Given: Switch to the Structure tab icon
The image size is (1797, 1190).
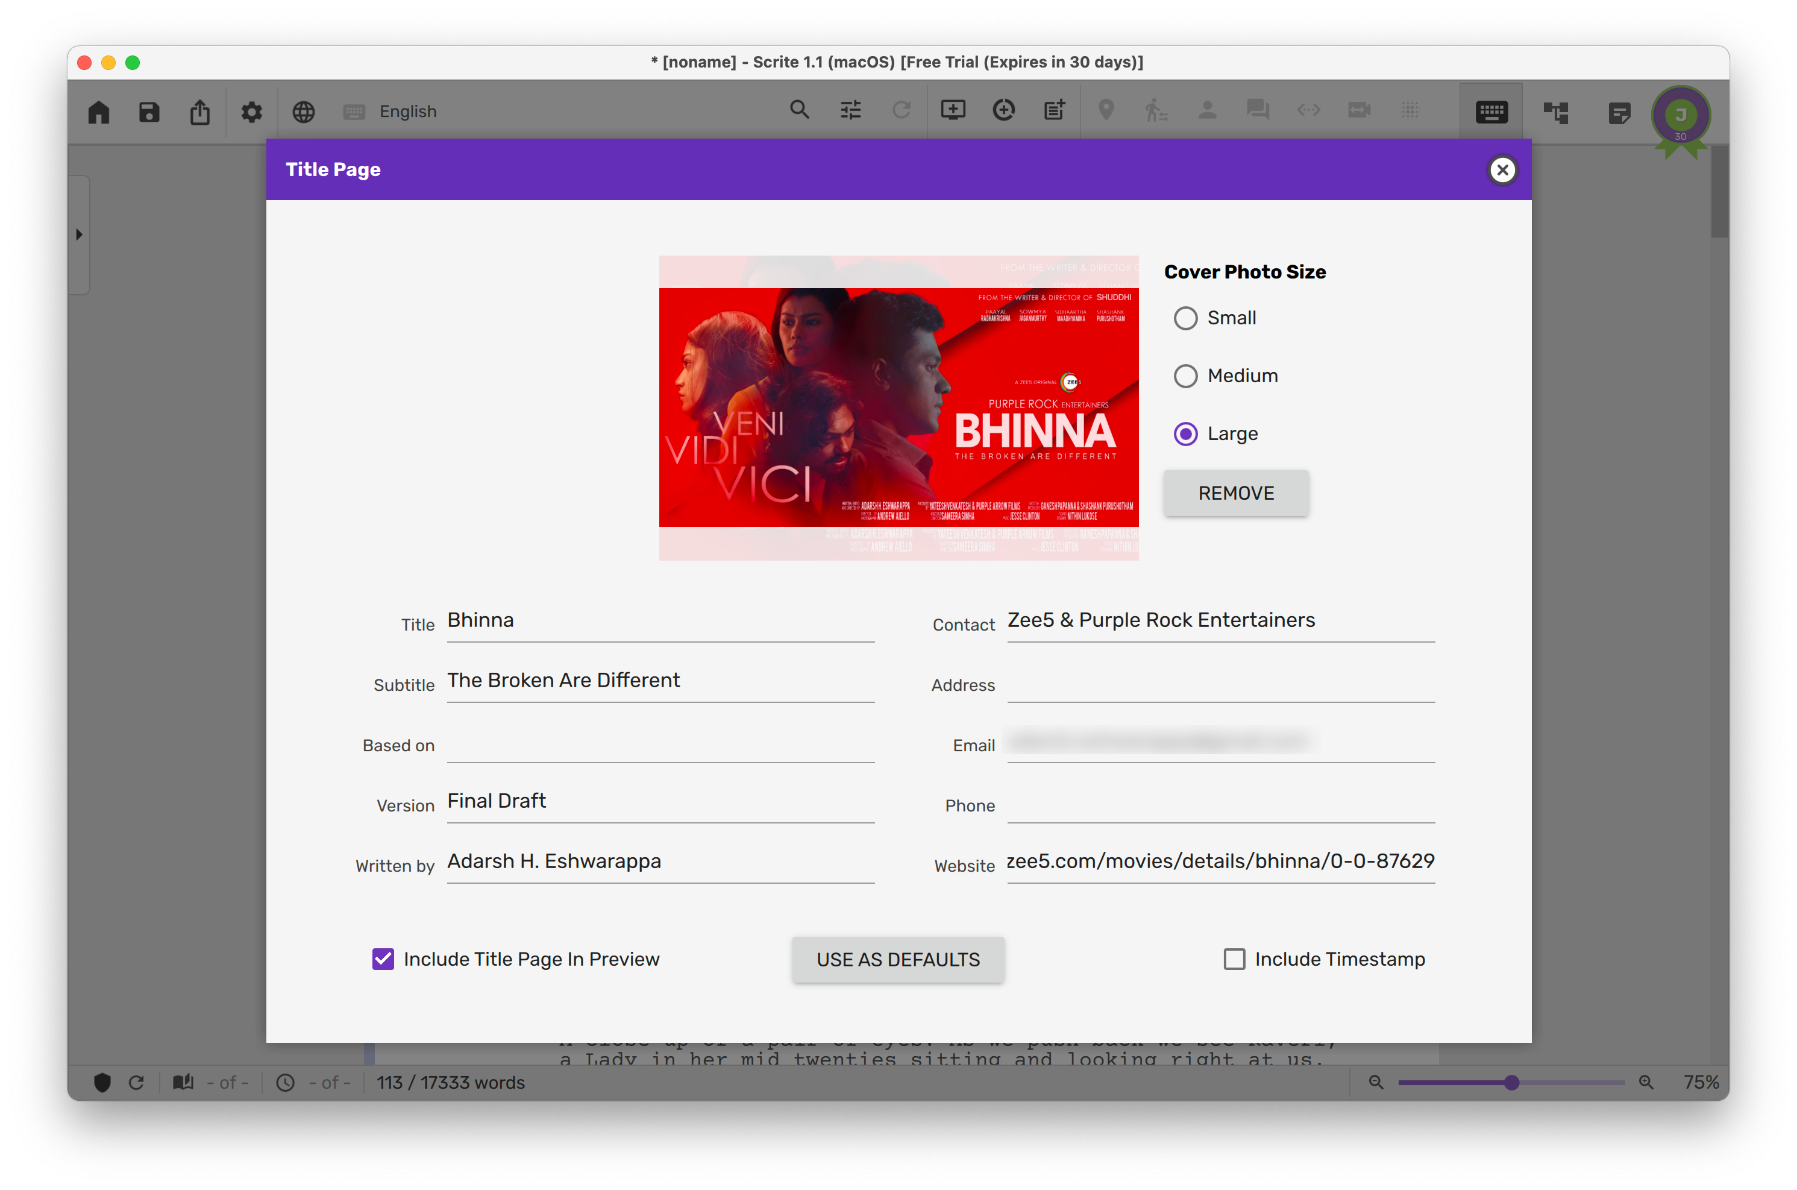Looking at the screenshot, I should point(1555,112).
